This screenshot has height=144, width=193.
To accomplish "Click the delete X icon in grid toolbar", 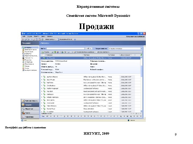I will pos(65,52).
